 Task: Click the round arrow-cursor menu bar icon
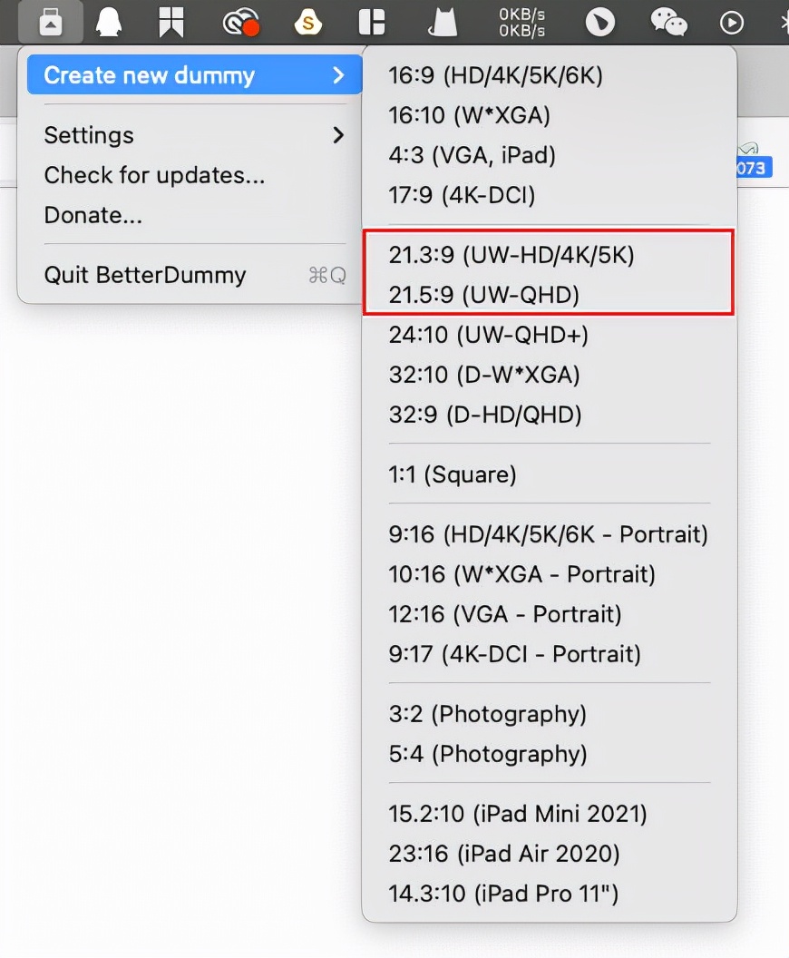pos(600,23)
